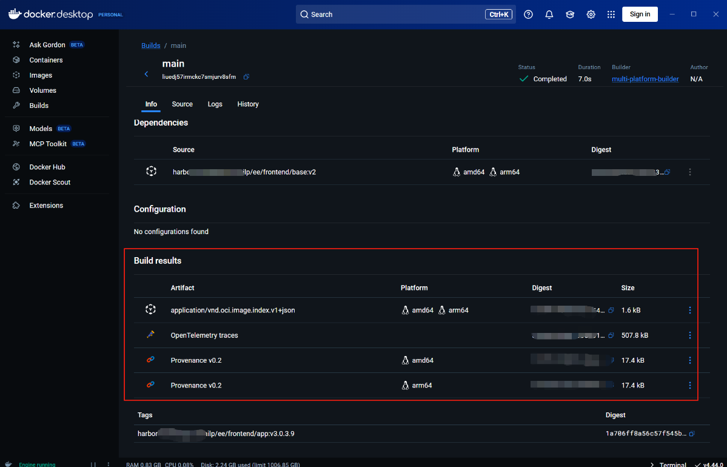
Task: Switch to the Info tab
Action: (151, 104)
